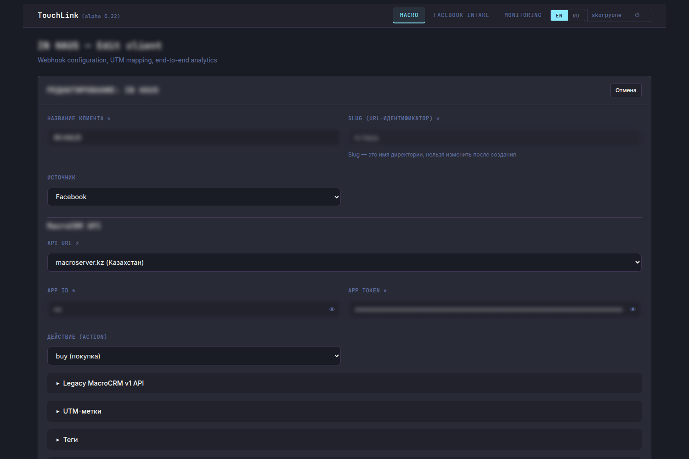
Task: Expand the Legacy MacroCRM v1 API section
Action: coord(344,383)
